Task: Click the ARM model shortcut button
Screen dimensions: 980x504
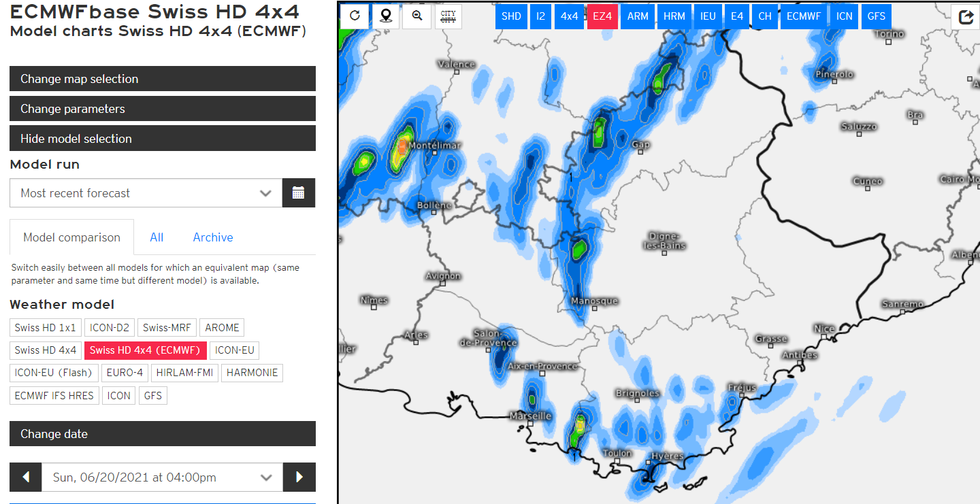Action: click(638, 16)
